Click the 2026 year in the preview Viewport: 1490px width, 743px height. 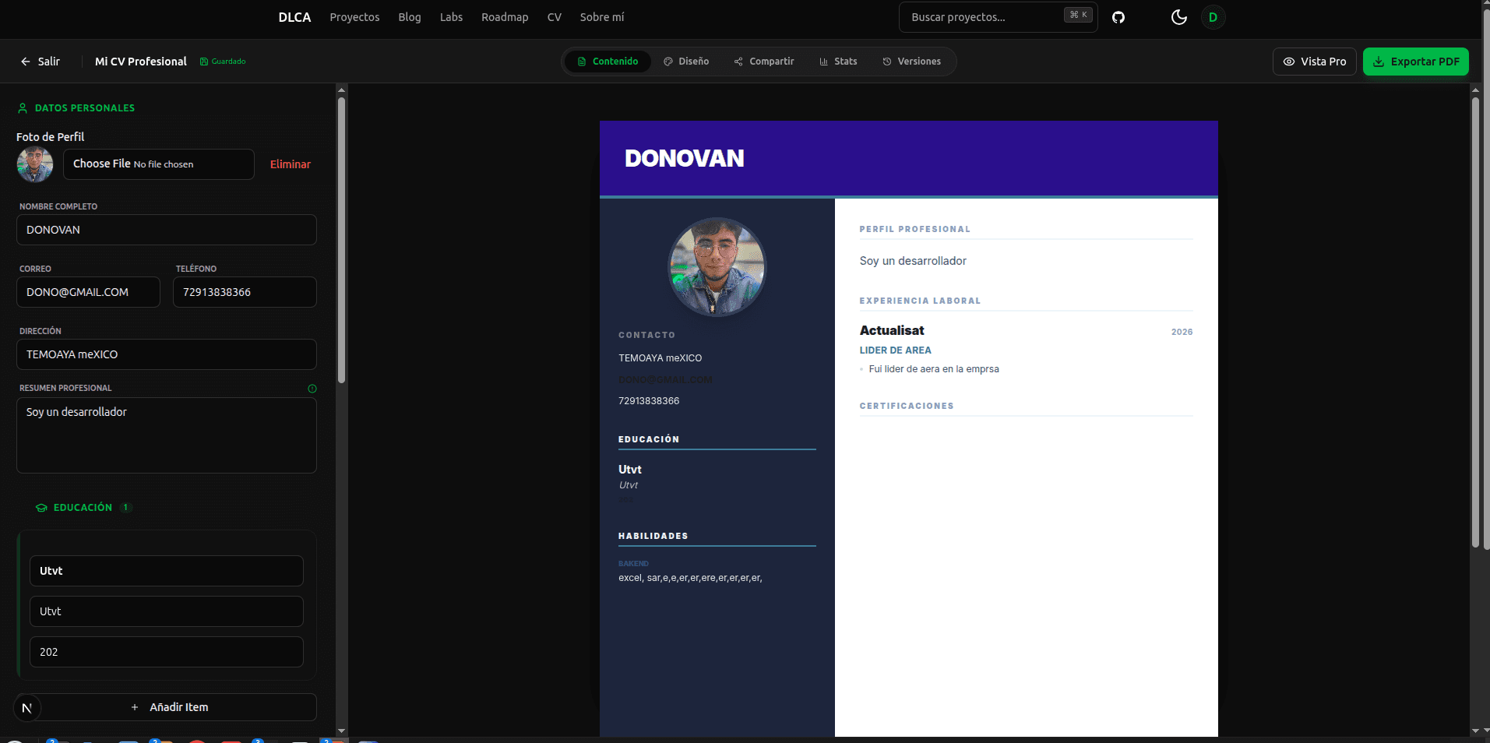coord(1182,332)
